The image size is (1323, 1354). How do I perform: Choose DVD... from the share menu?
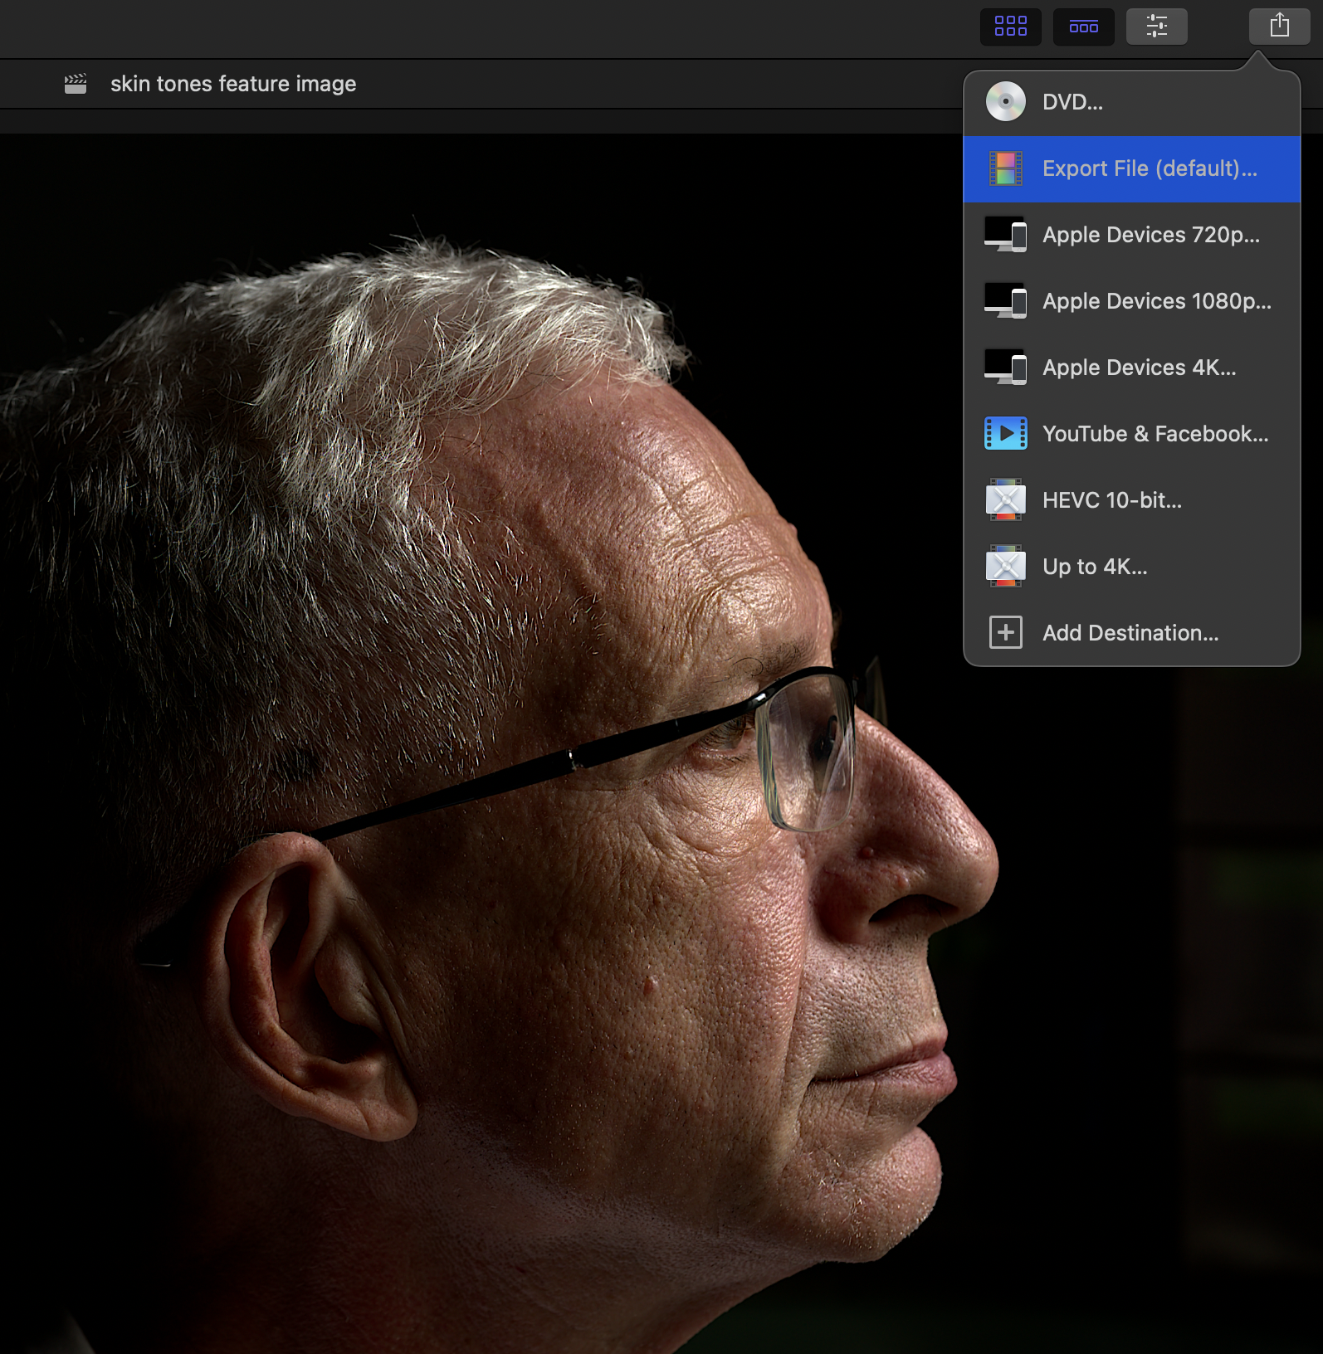click(x=1072, y=102)
